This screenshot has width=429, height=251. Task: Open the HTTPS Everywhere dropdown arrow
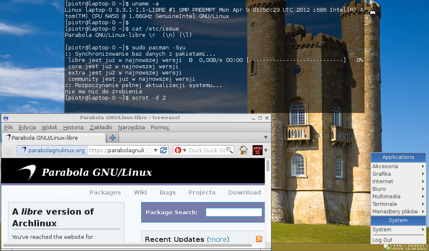pos(266,150)
